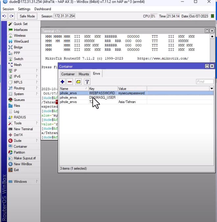Open the Switch menu
Viewport: 217px width, 222px height.
click(x=18, y=59)
